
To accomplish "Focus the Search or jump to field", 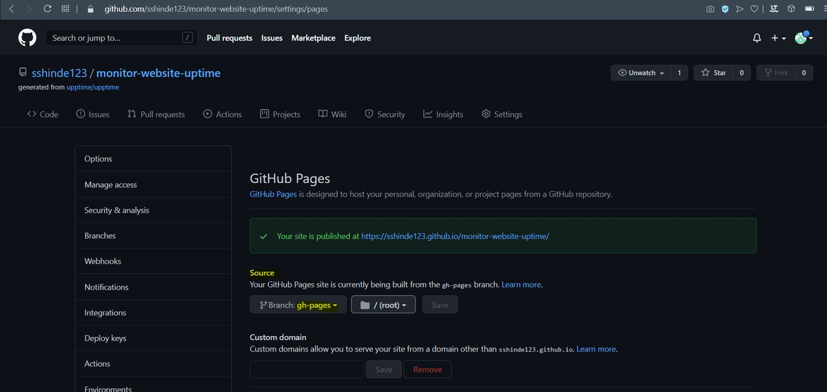I will pyautogui.click(x=121, y=38).
